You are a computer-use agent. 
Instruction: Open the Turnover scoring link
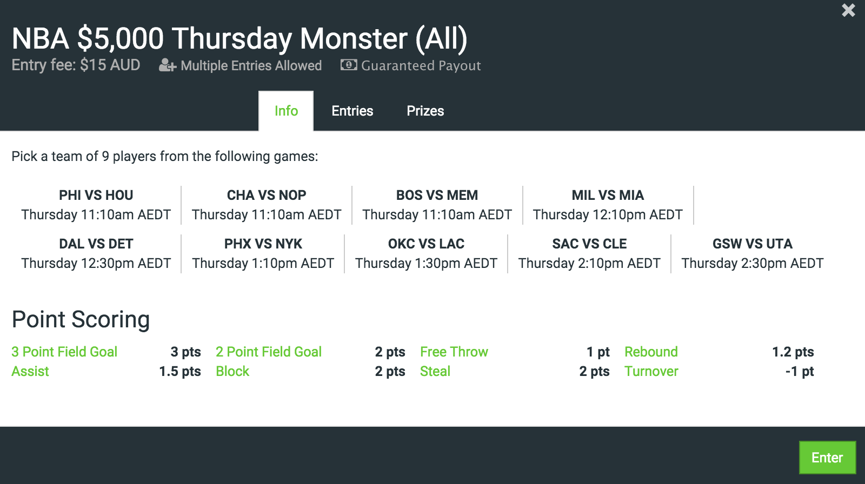click(651, 371)
